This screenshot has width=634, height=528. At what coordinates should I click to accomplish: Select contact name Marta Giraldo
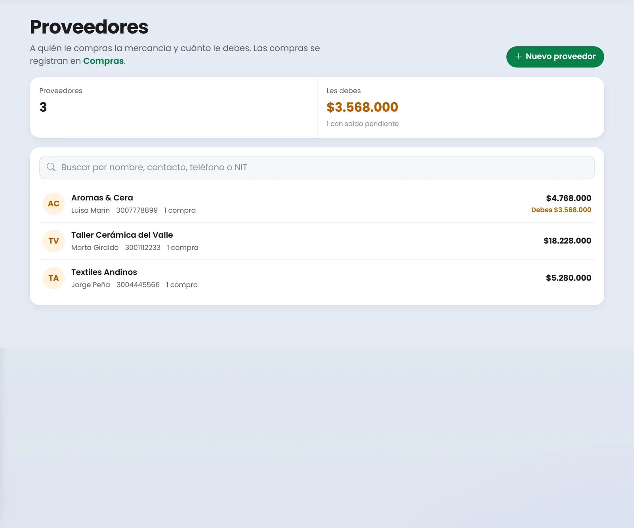pyautogui.click(x=95, y=248)
